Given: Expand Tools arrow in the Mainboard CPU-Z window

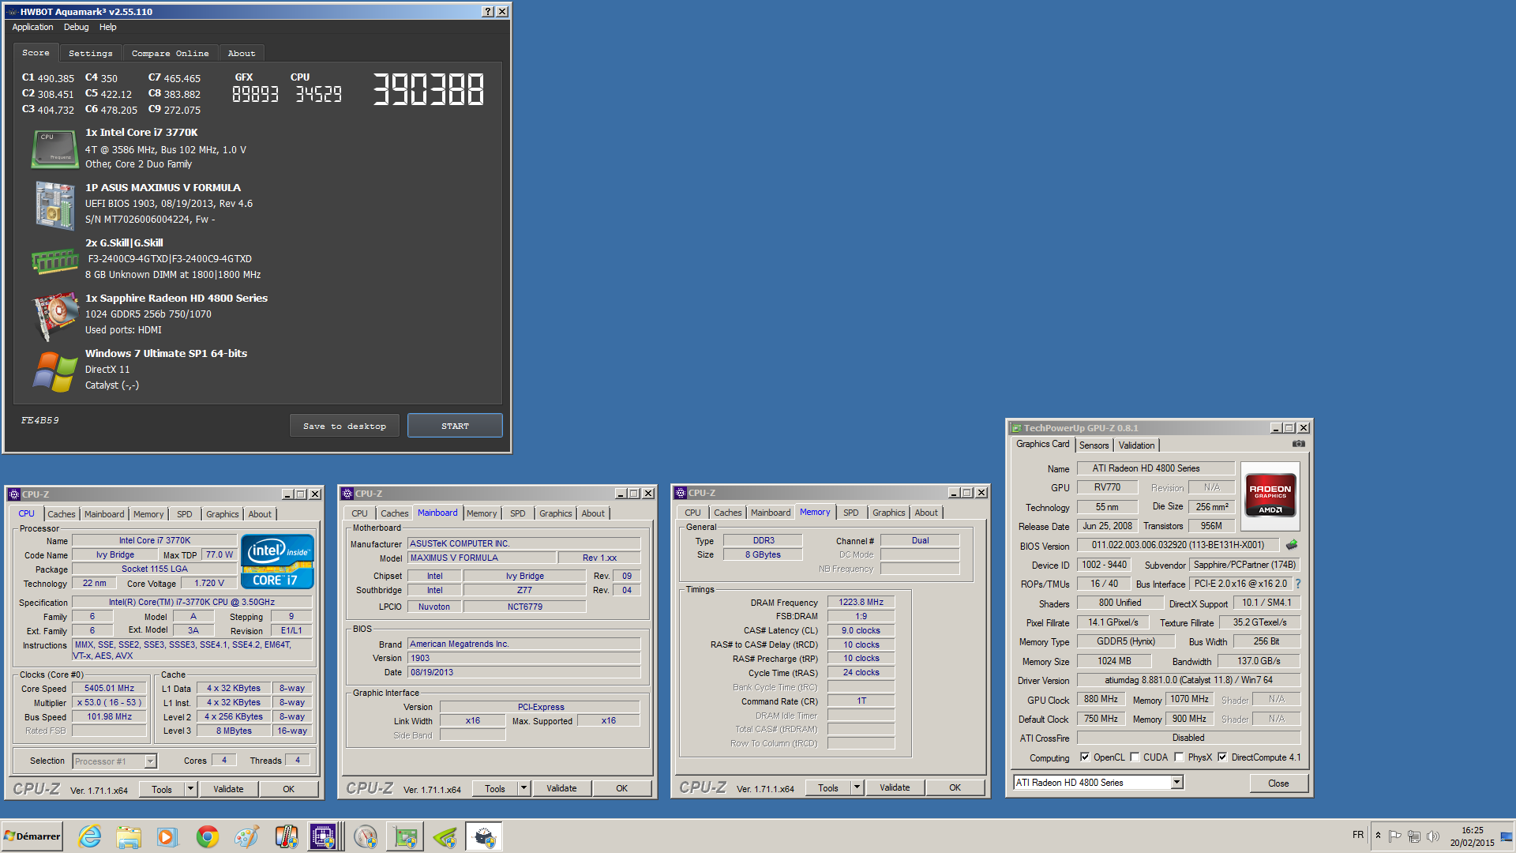Looking at the screenshot, I should tap(523, 787).
